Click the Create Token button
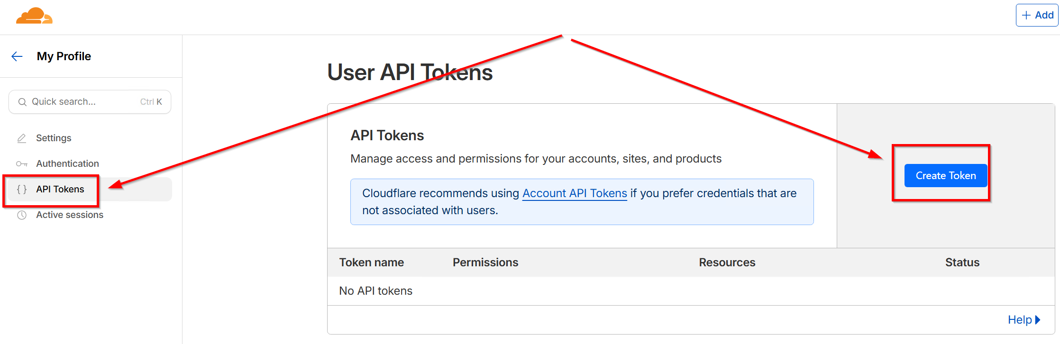This screenshot has height=344, width=1060. 946,175
